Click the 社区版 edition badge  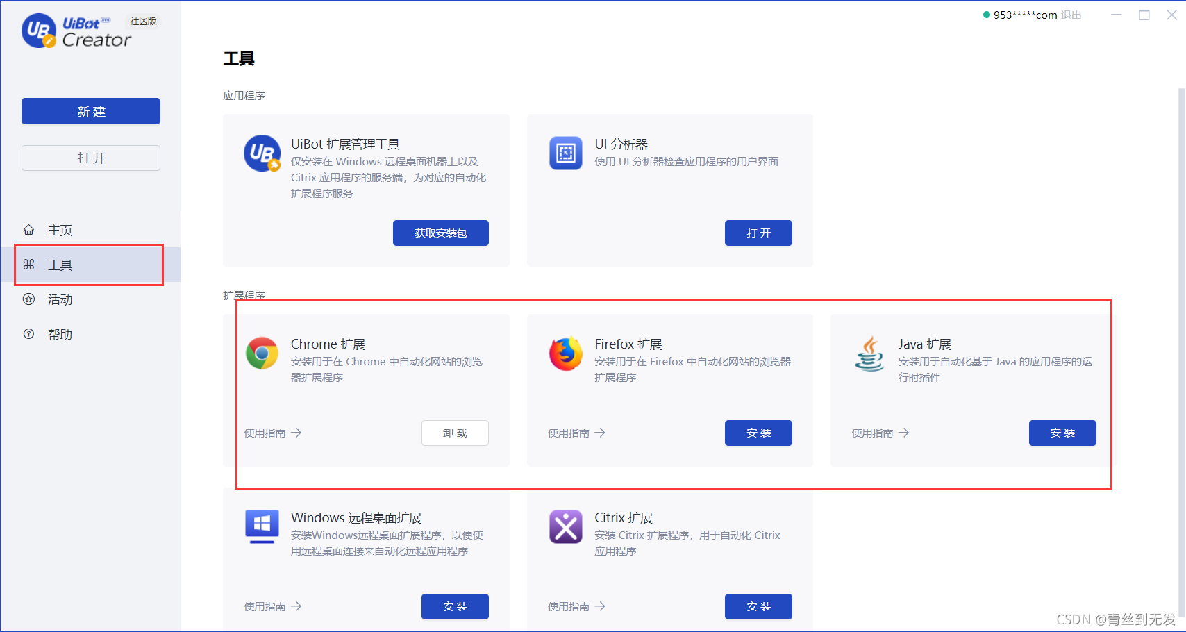pos(143,21)
